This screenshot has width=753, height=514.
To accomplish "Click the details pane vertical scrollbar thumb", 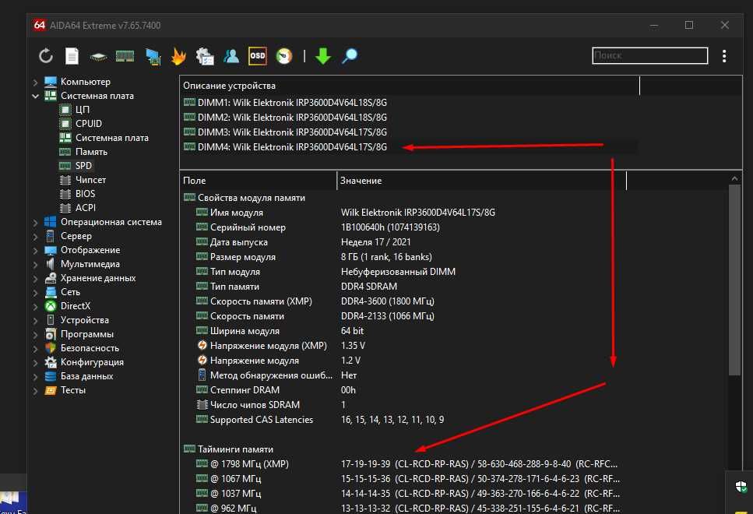I will tap(735, 280).
